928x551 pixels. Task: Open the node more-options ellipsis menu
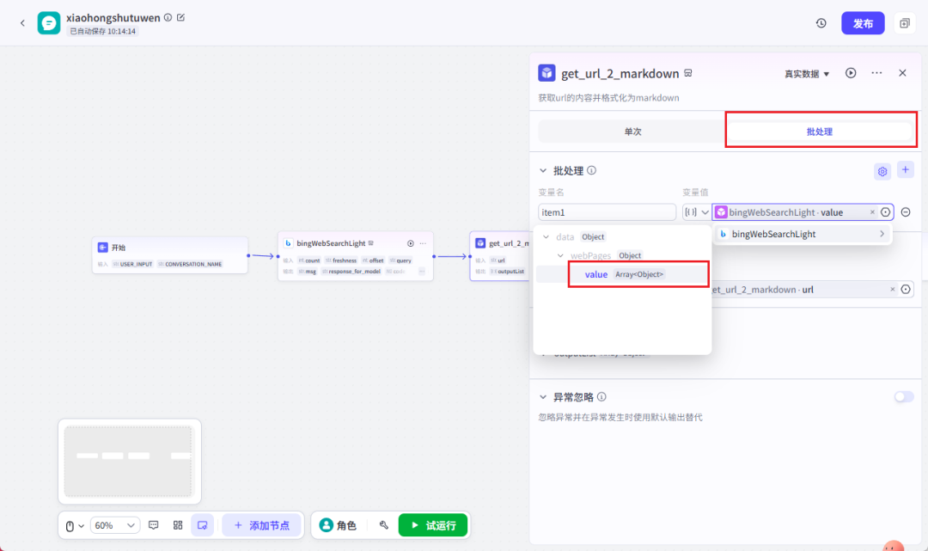tap(876, 73)
